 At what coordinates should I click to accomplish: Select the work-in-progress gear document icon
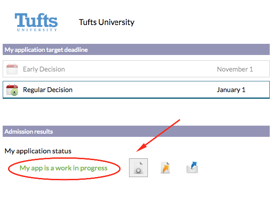[138, 168]
